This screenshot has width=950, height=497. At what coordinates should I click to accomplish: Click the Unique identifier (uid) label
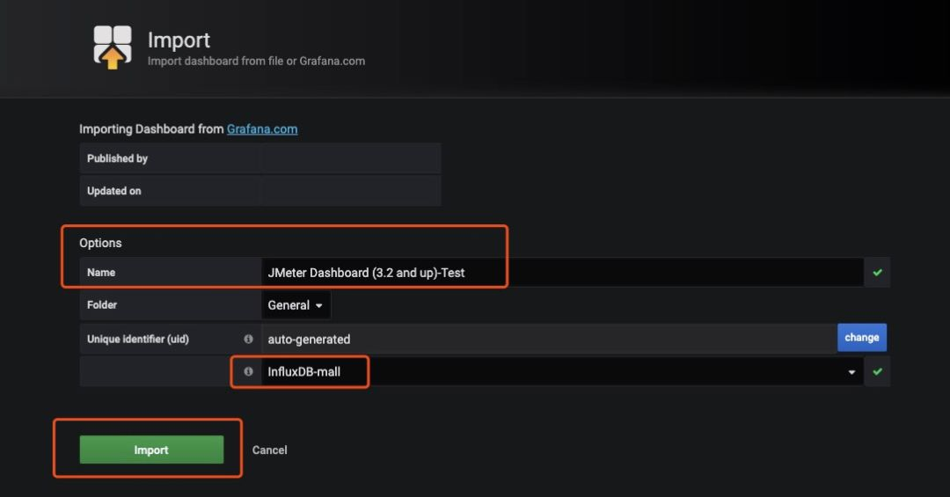point(137,339)
